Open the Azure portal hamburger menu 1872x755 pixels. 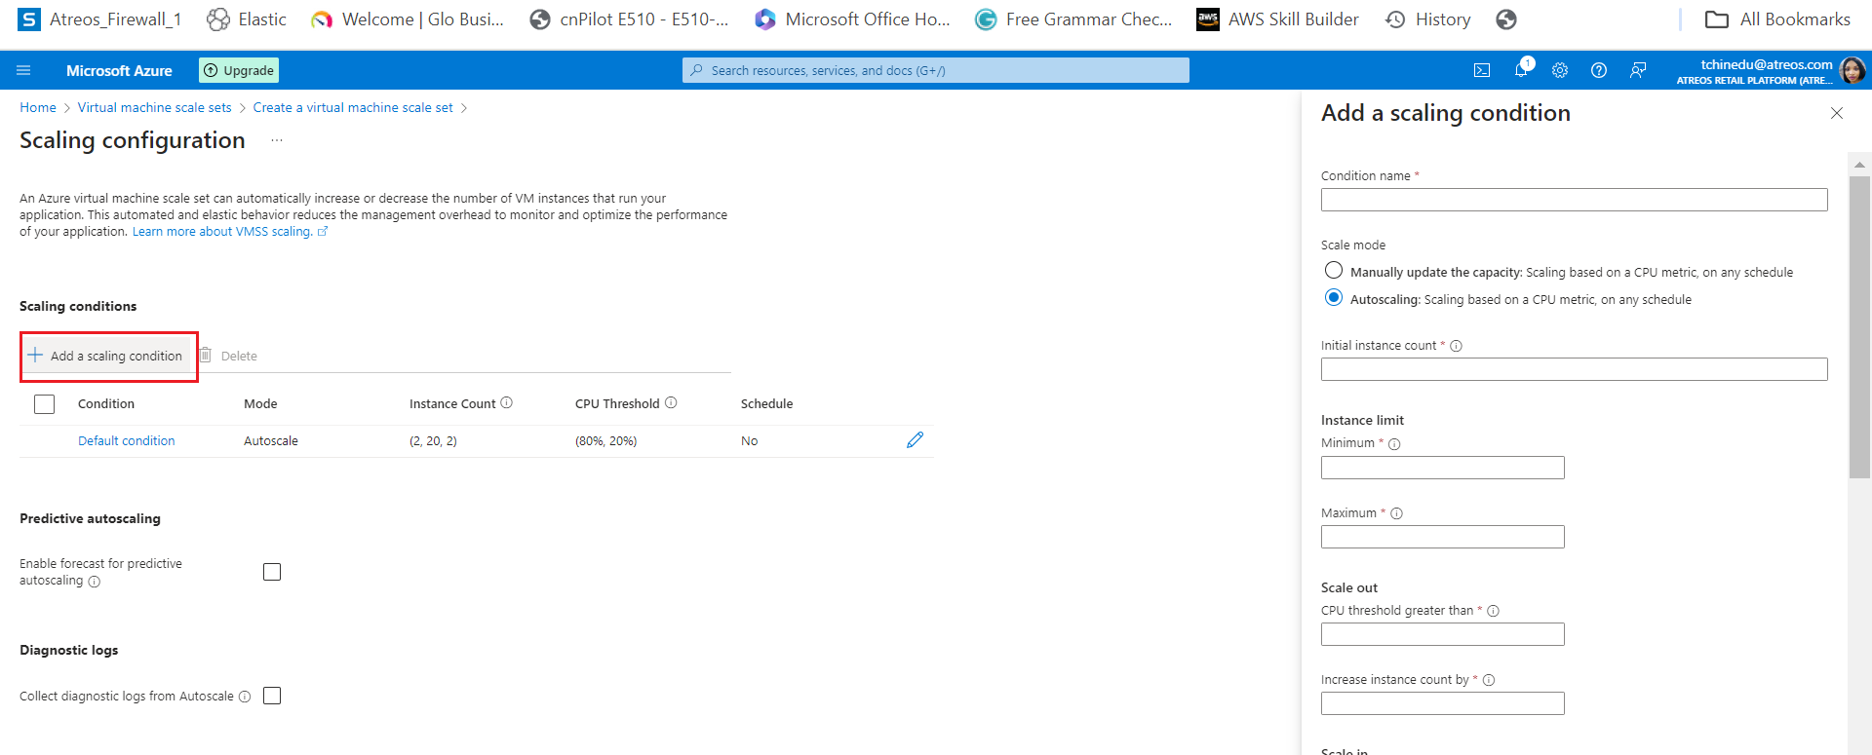(23, 70)
